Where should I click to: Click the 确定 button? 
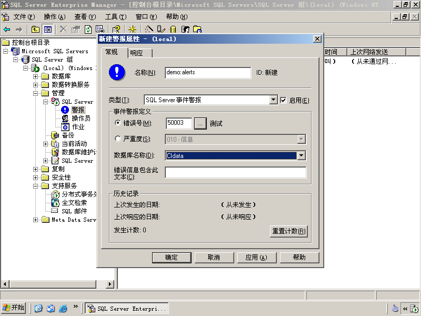pyautogui.click(x=172, y=258)
